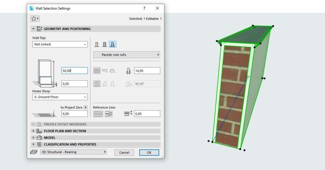Viewport: 325px width, 170px height.
Task: Open the to Project Zero reference arrow
Action: [x=85, y=107]
